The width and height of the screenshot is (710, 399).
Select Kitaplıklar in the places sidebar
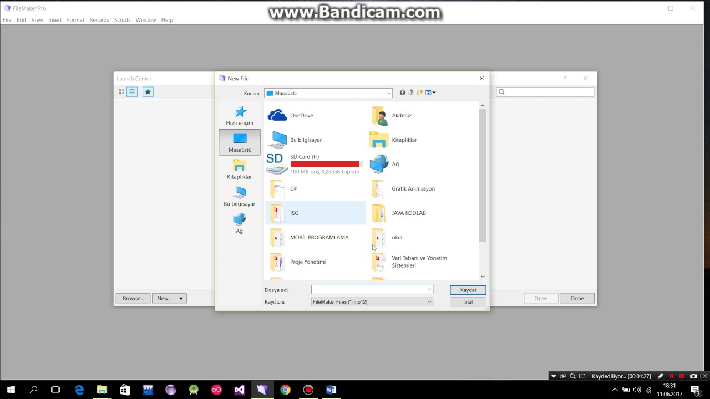240,170
